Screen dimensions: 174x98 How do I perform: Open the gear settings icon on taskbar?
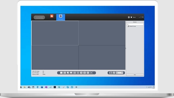click(x=76, y=87)
